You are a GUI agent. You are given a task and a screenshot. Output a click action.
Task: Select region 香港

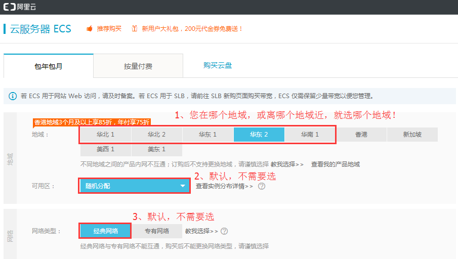coord(361,135)
